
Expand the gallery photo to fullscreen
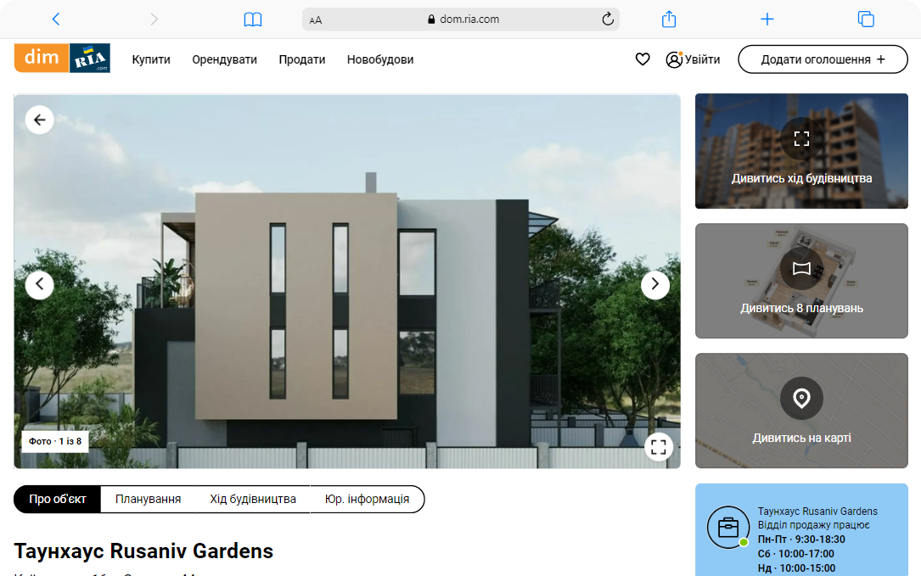[x=659, y=447]
